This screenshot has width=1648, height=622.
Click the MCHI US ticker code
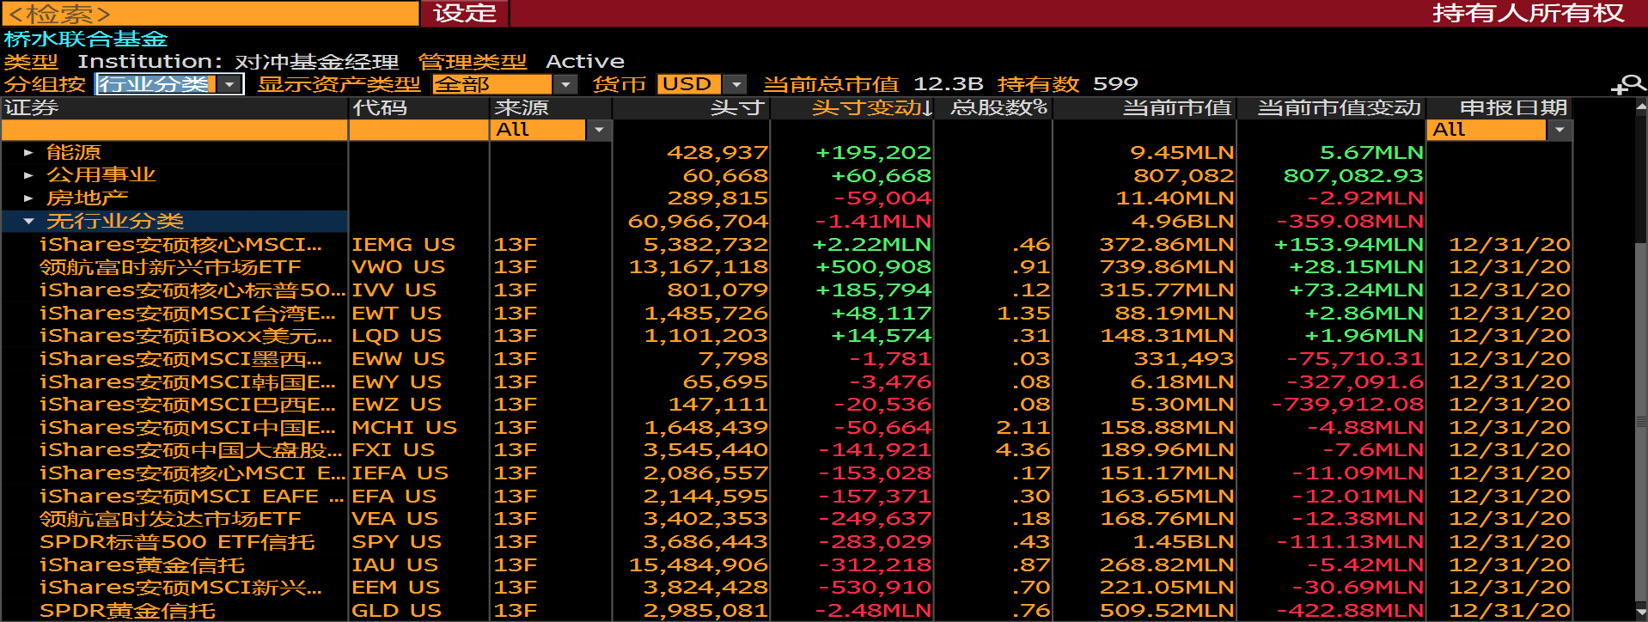(405, 428)
